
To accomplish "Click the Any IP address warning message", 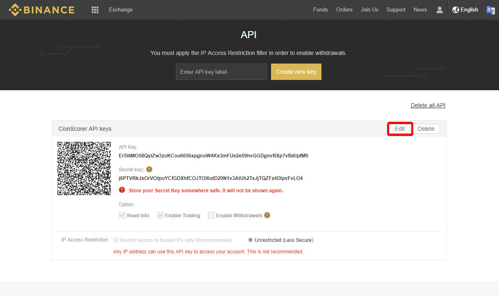I will 208,252.
